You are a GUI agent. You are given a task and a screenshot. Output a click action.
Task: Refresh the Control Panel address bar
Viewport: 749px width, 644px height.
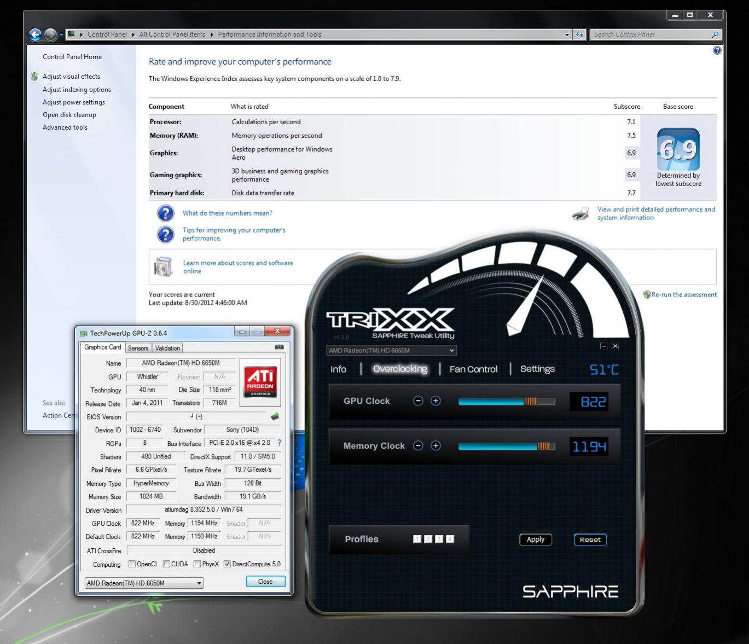pos(579,34)
